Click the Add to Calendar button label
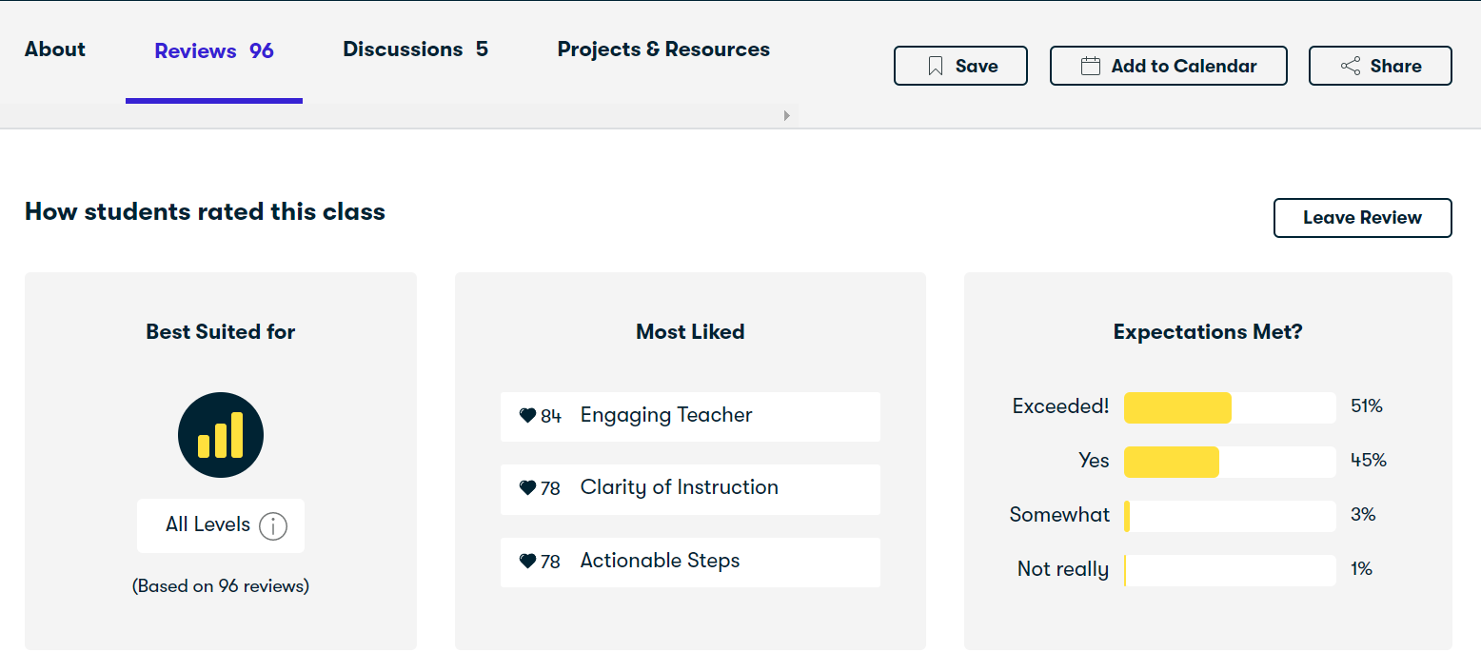This screenshot has width=1481, height=672. click(x=1183, y=67)
